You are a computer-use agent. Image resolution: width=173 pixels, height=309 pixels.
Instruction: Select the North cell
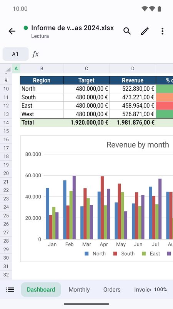pyautogui.click(x=42, y=89)
